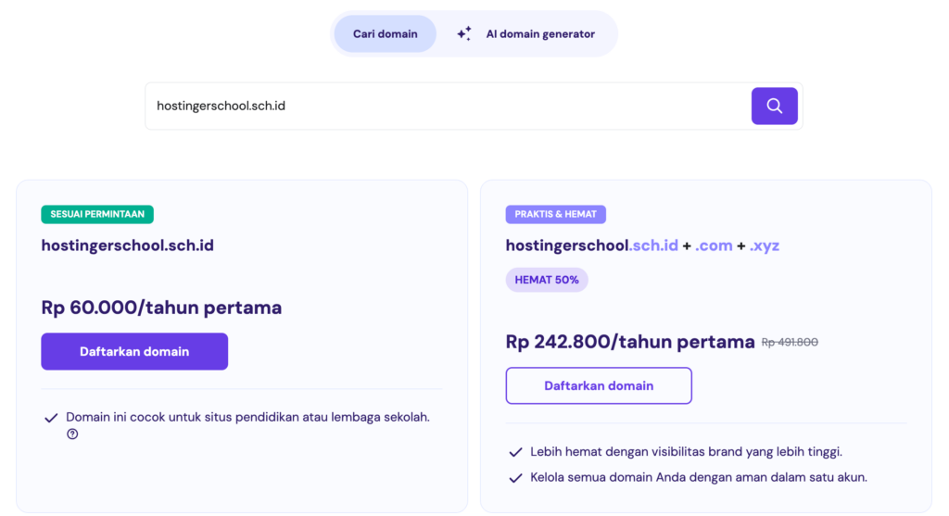Open the help question-mark icon under the sch.id note
This screenshot has height=516, width=949.
pos(72,434)
